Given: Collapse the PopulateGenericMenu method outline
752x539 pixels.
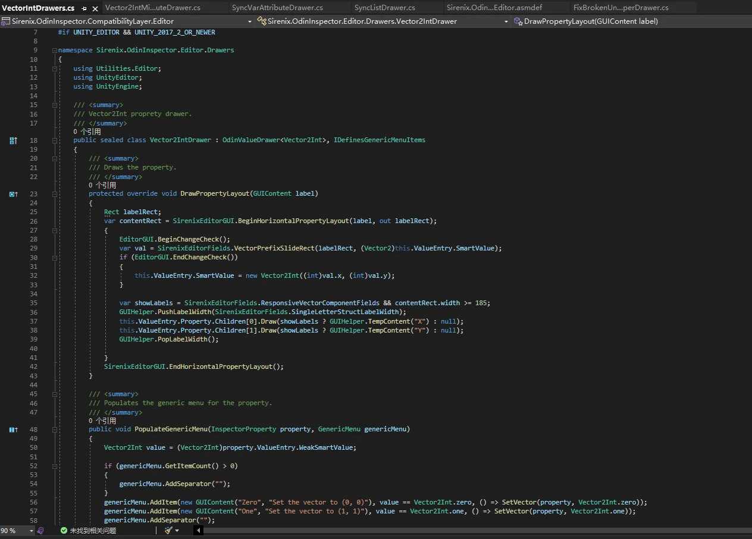Looking at the screenshot, I should 55,430.
